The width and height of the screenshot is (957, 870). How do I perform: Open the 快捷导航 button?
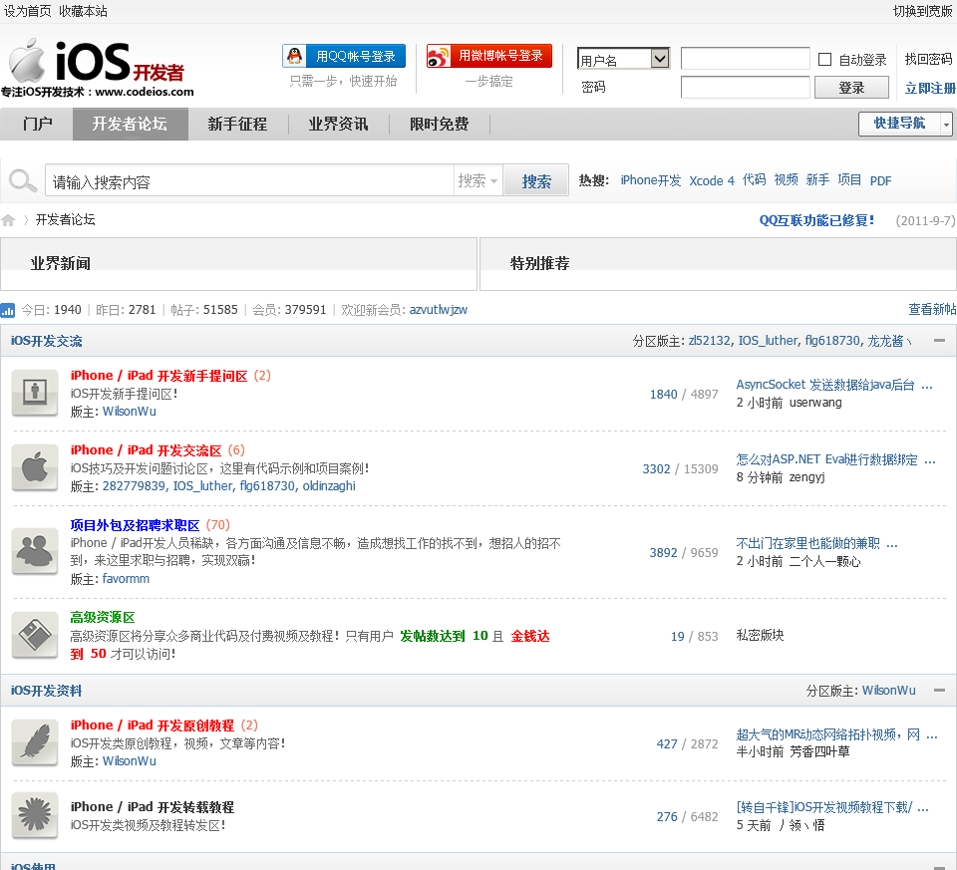pyautogui.click(x=899, y=124)
